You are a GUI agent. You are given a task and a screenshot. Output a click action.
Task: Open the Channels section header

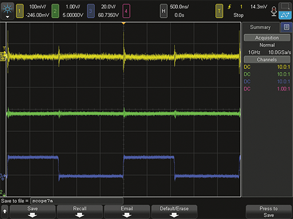pyautogui.click(x=267, y=59)
